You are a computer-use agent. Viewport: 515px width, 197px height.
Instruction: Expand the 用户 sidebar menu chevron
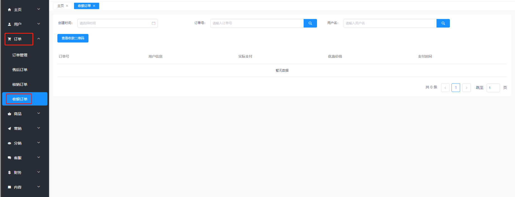[x=39, y=24]
